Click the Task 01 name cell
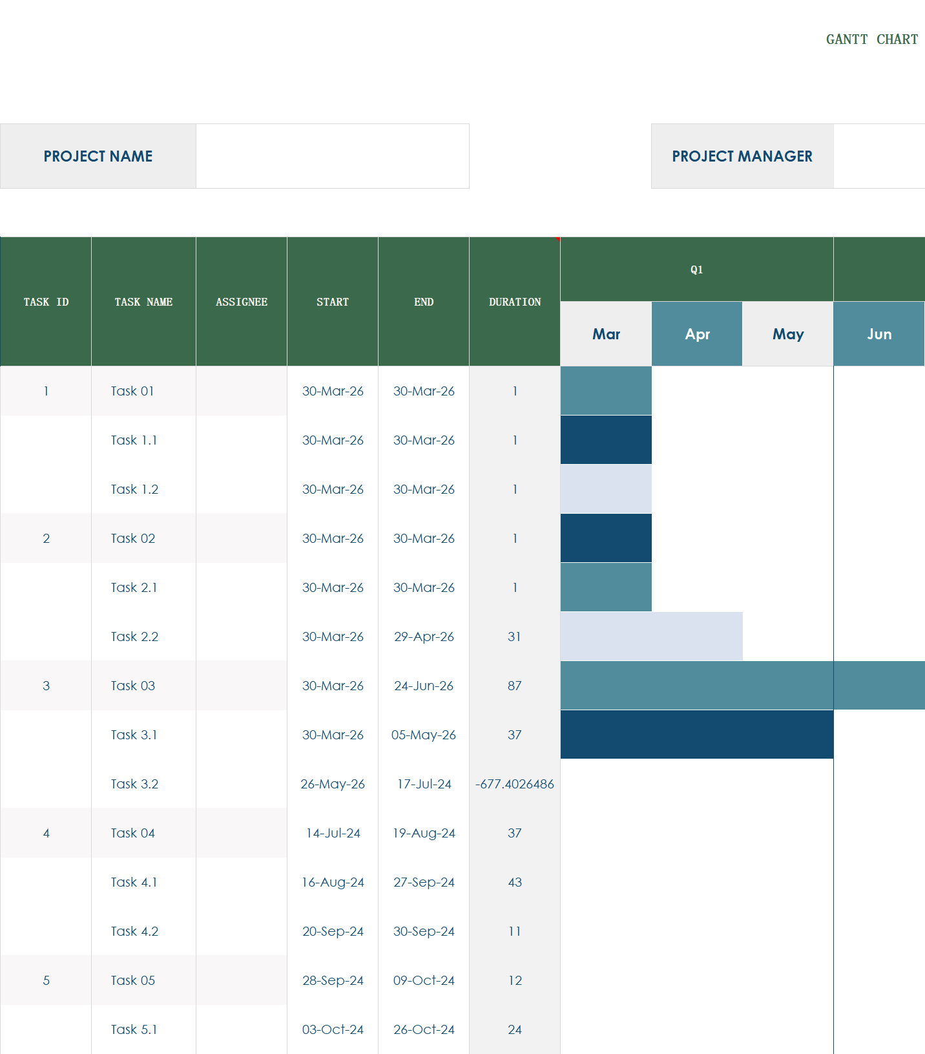 click(x=143, y=391)
